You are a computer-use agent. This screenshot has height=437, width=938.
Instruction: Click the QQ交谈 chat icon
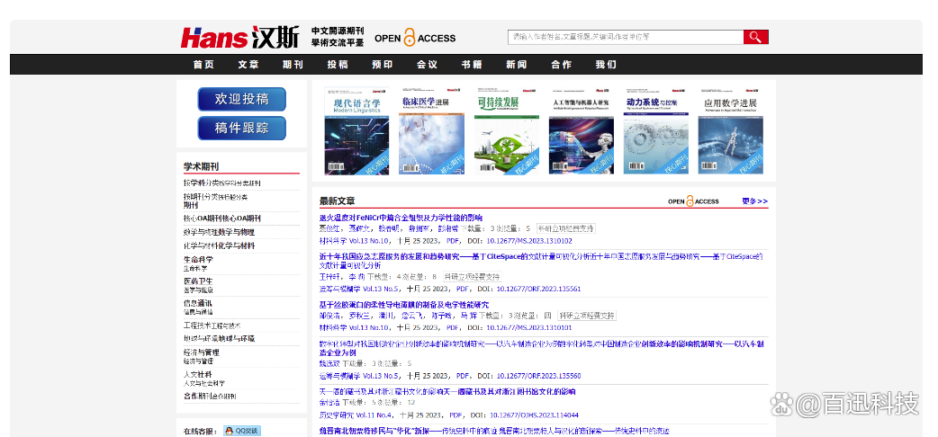tap(242, 431)
